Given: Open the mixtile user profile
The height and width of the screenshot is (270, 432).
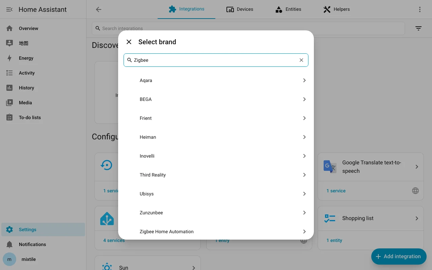Looking at the screenshot, I should click(43, 259).
